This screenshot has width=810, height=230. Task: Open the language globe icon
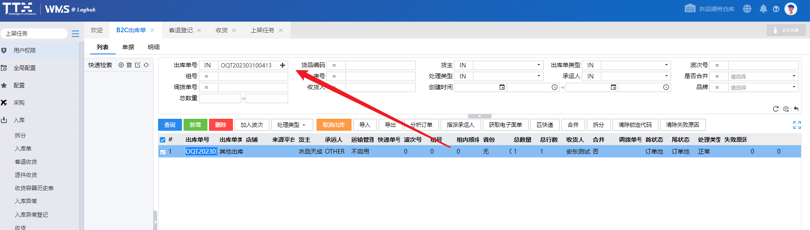[747, 9]
